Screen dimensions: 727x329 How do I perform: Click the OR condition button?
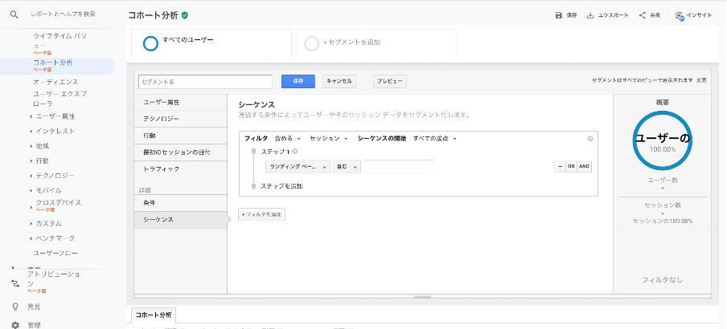coord(570,166)
